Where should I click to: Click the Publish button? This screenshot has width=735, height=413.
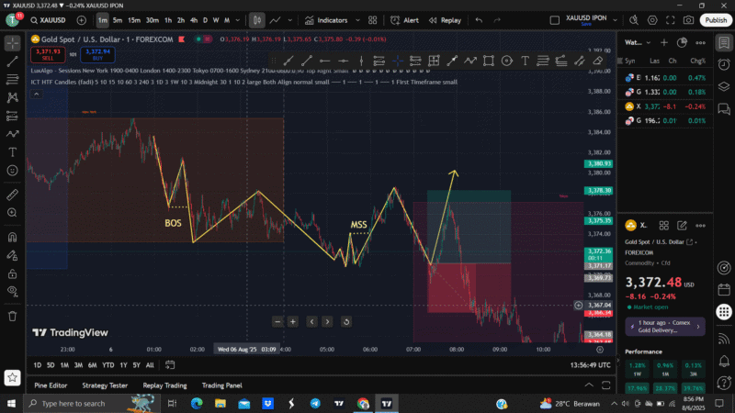pyautogui.click(x=715, y=20)
